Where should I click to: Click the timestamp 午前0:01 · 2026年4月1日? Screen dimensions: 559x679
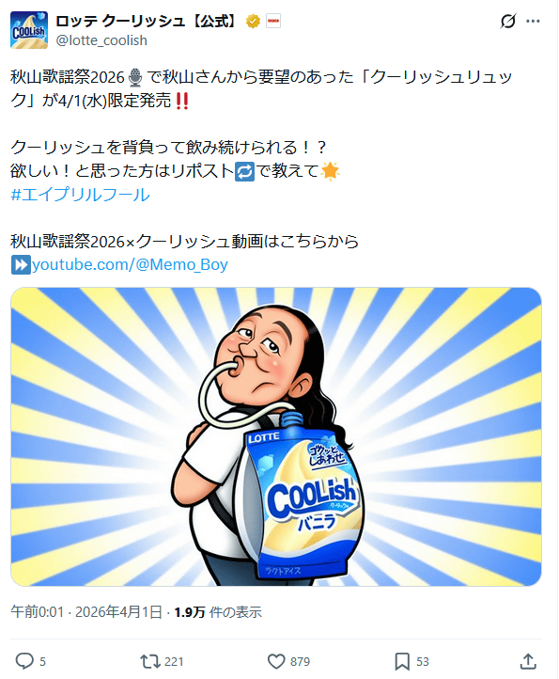coord(86,612)
